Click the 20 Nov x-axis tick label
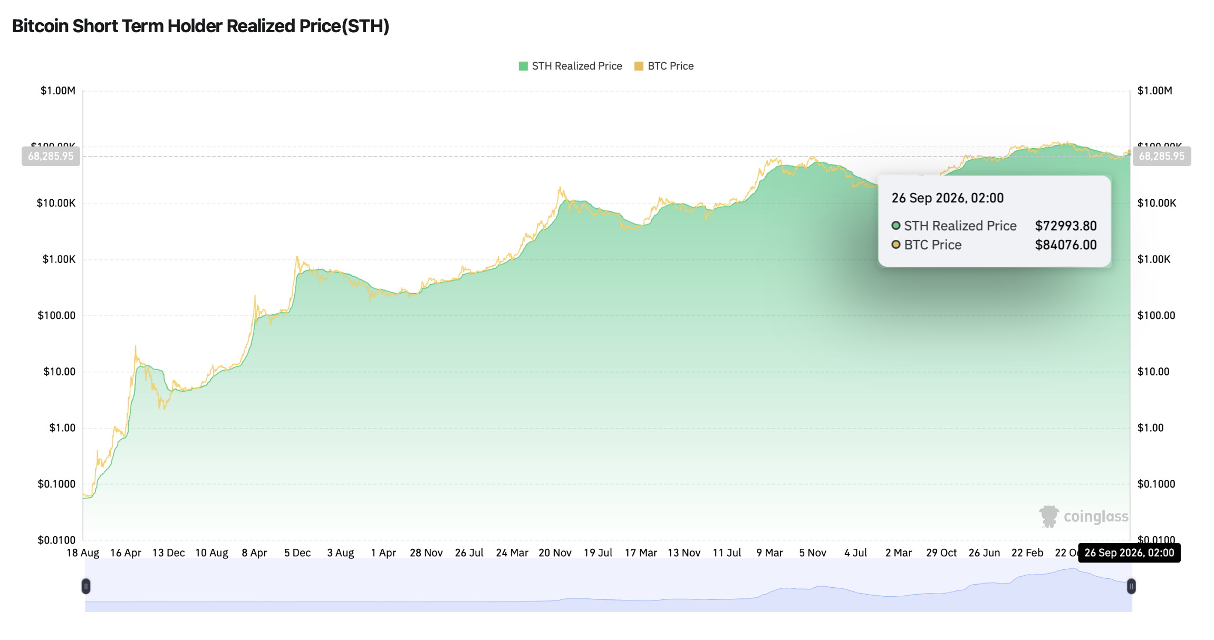Image resolution: width=1214 pixels, height=640 pixels. (555, 552)
